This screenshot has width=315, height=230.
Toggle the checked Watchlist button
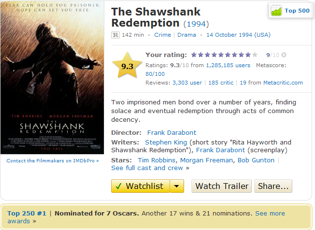(141, 186)
